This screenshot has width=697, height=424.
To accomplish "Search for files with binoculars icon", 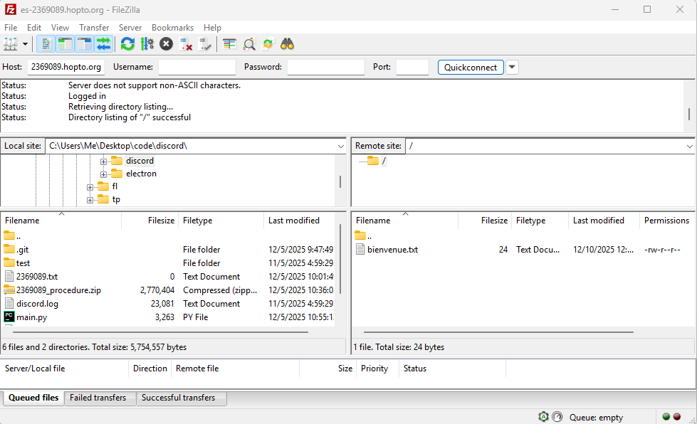I will coord(288,44).
